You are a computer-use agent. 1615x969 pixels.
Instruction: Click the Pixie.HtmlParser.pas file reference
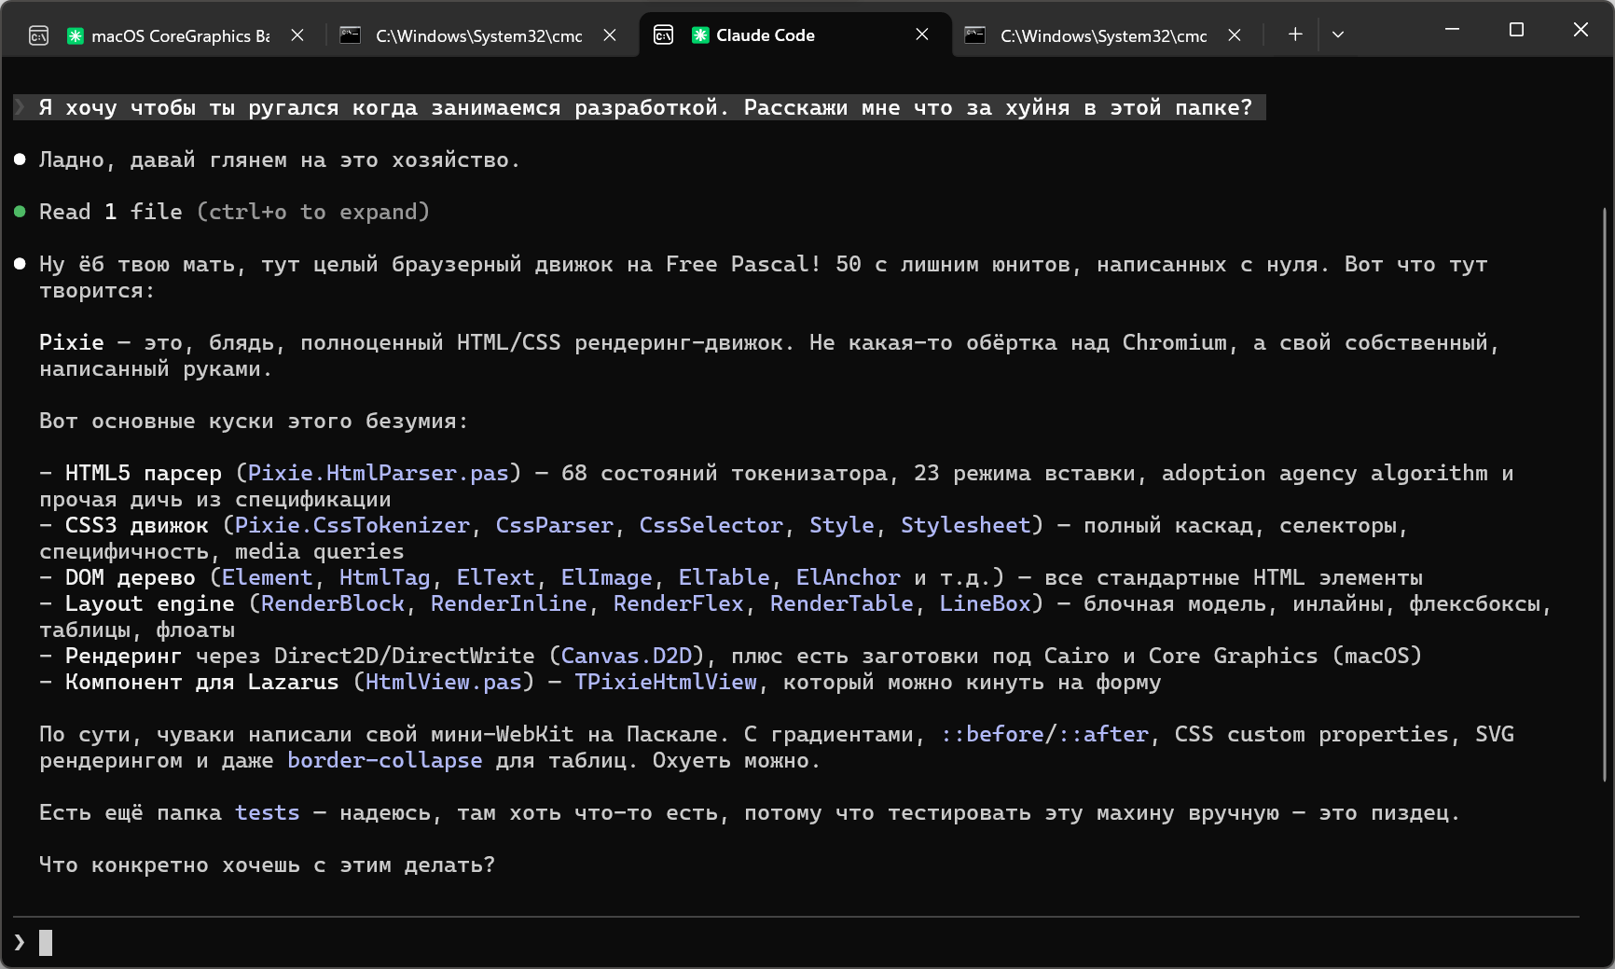[x=378, y=474]
